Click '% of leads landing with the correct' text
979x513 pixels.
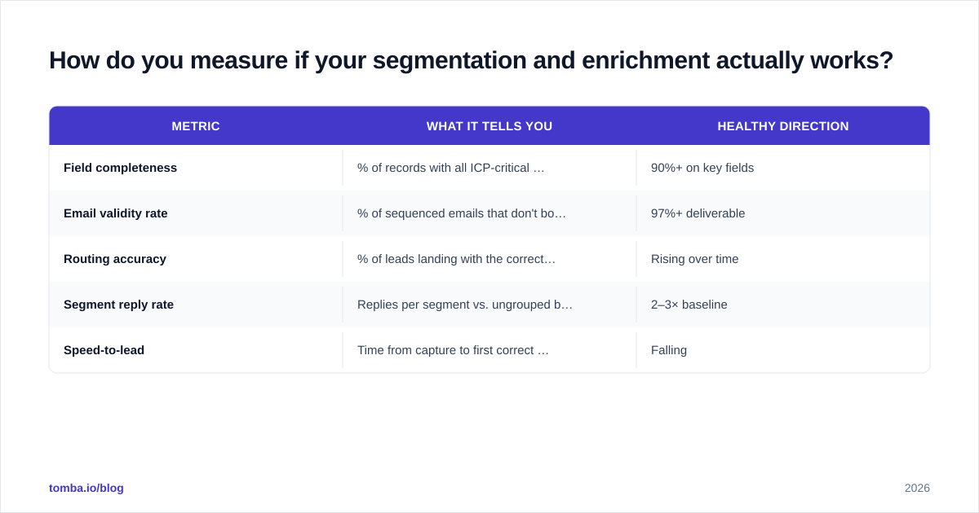(456, 259)
